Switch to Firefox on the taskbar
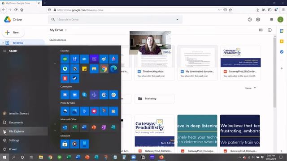Image resolution: width=287 pixels, height=161 pixels. coord(161,157)
